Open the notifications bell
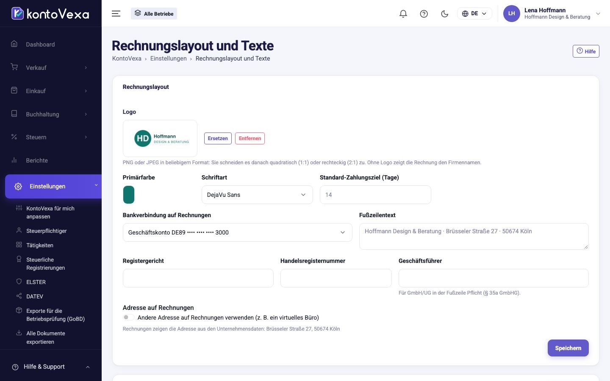 [x=403, y=14]
